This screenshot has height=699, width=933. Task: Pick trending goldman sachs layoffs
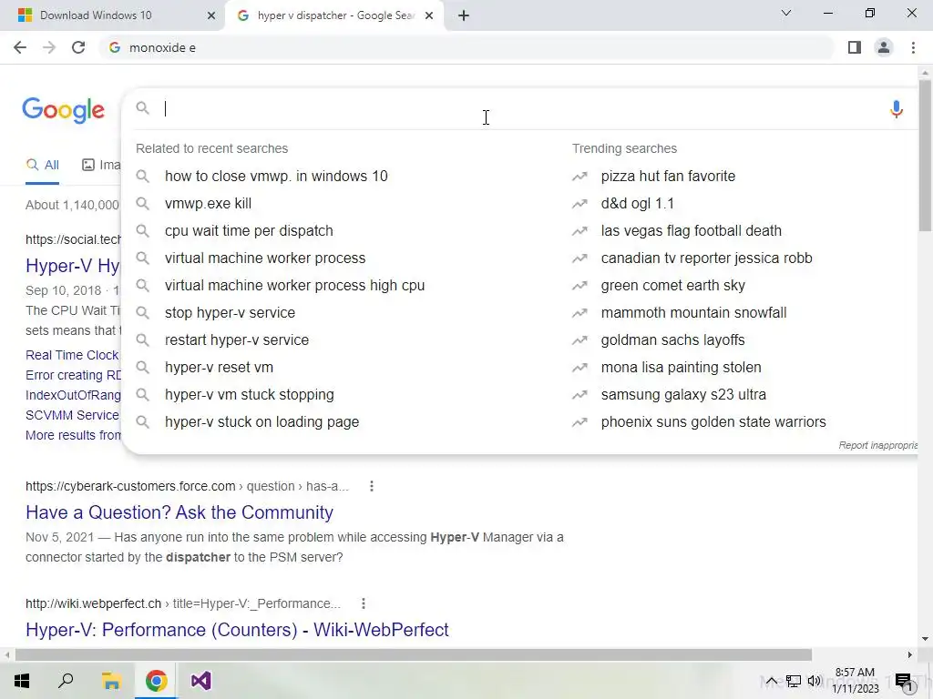[672, 340]
